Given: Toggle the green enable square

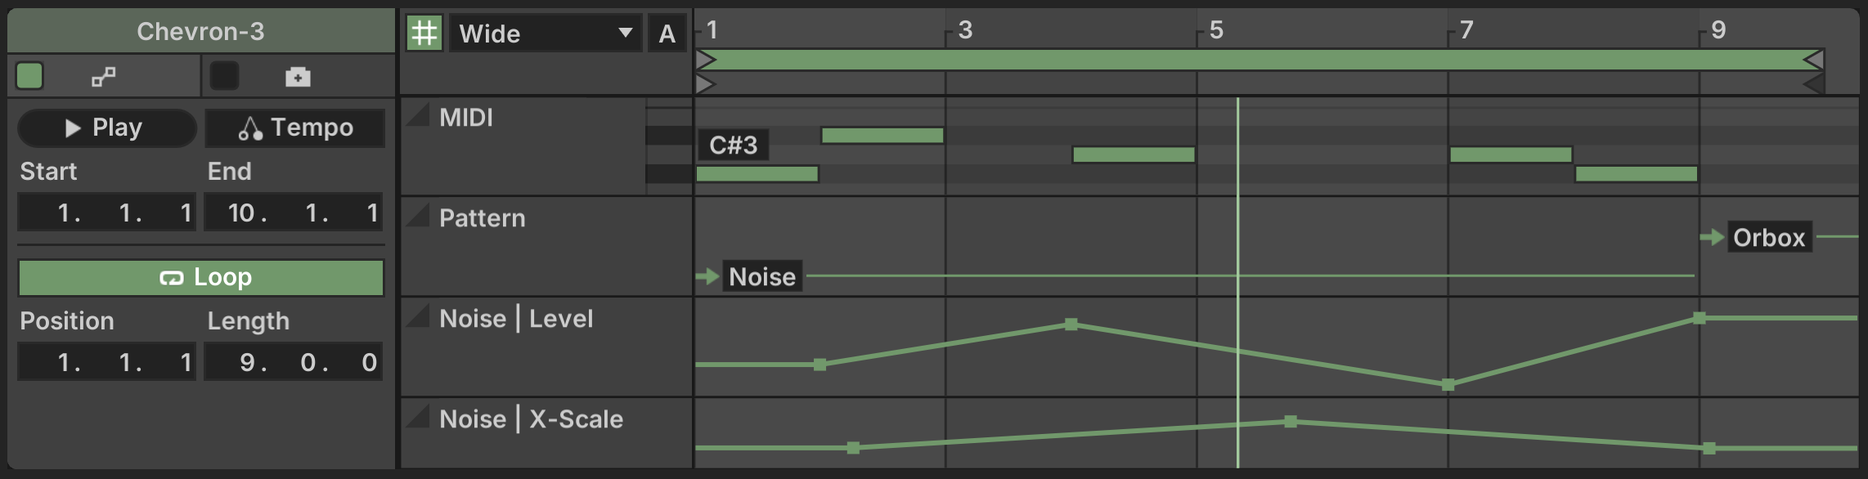Looking at the screenshot, I should pyautogui.click(x=30, y=76).
